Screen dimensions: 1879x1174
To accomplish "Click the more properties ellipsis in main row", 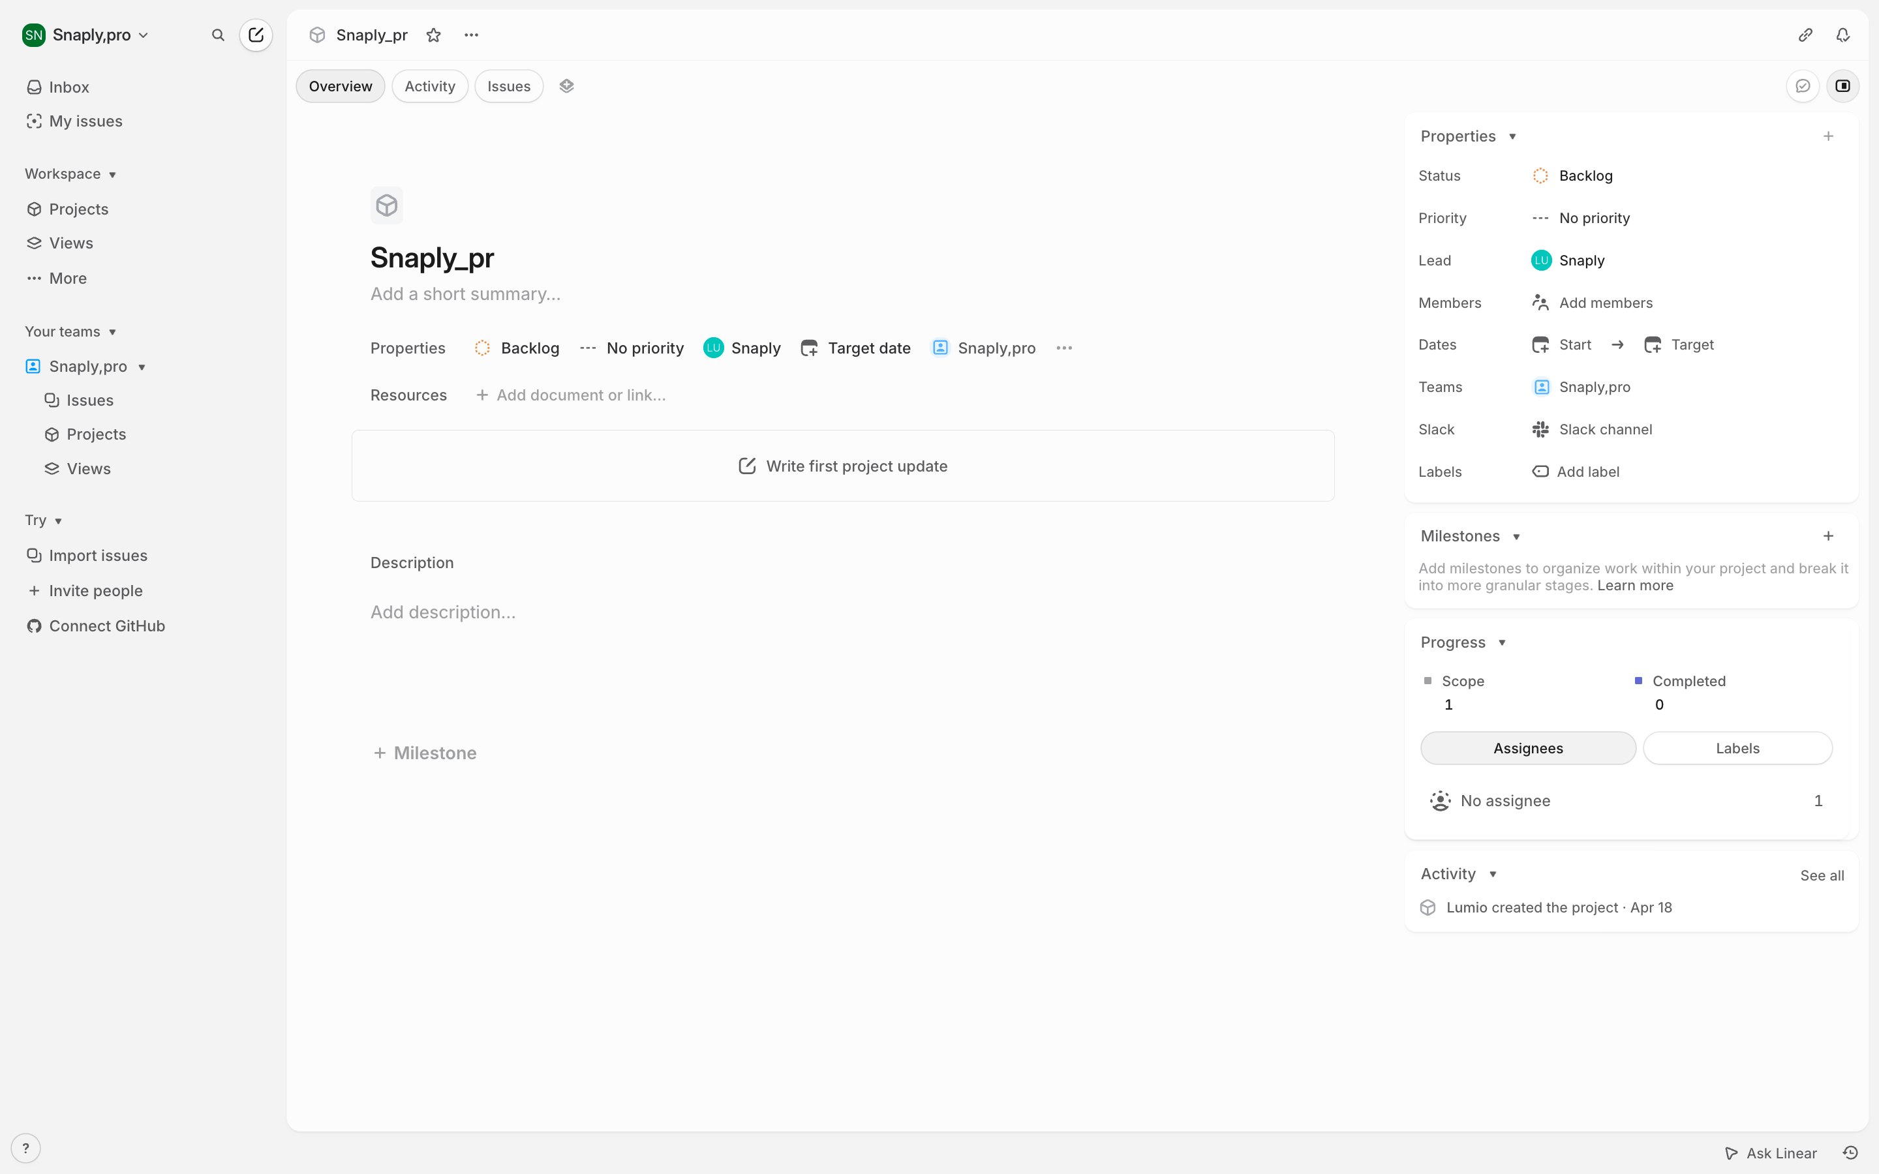I will (x=1065, y=349).
